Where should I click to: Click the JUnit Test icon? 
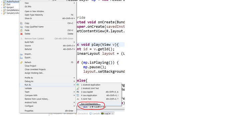point(78,99)
